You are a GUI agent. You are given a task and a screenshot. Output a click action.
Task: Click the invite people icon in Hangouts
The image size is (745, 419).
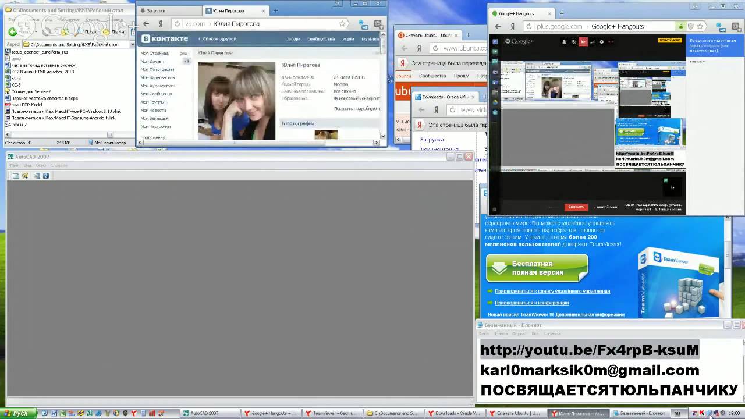565,42
